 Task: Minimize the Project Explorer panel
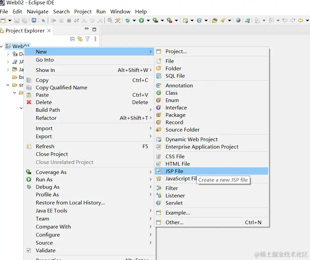click(x=87, y=29)
